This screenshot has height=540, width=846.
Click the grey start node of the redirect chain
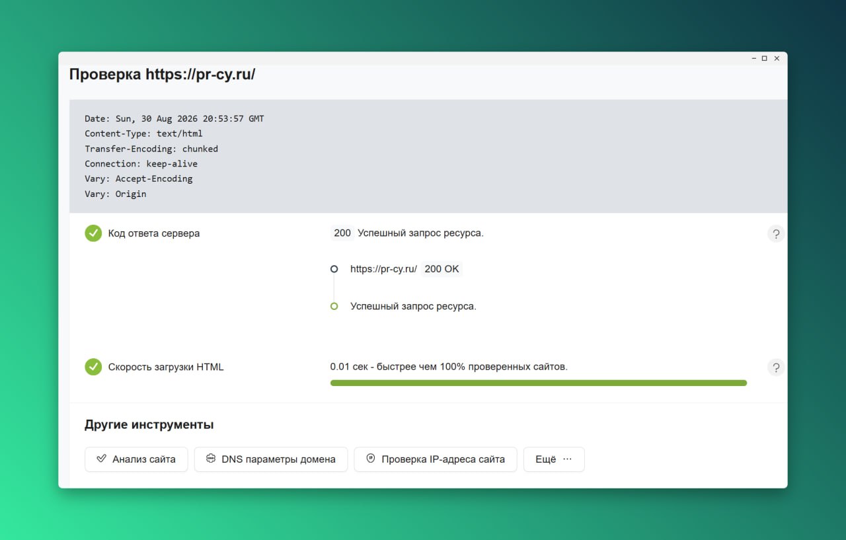coord(334,269)
